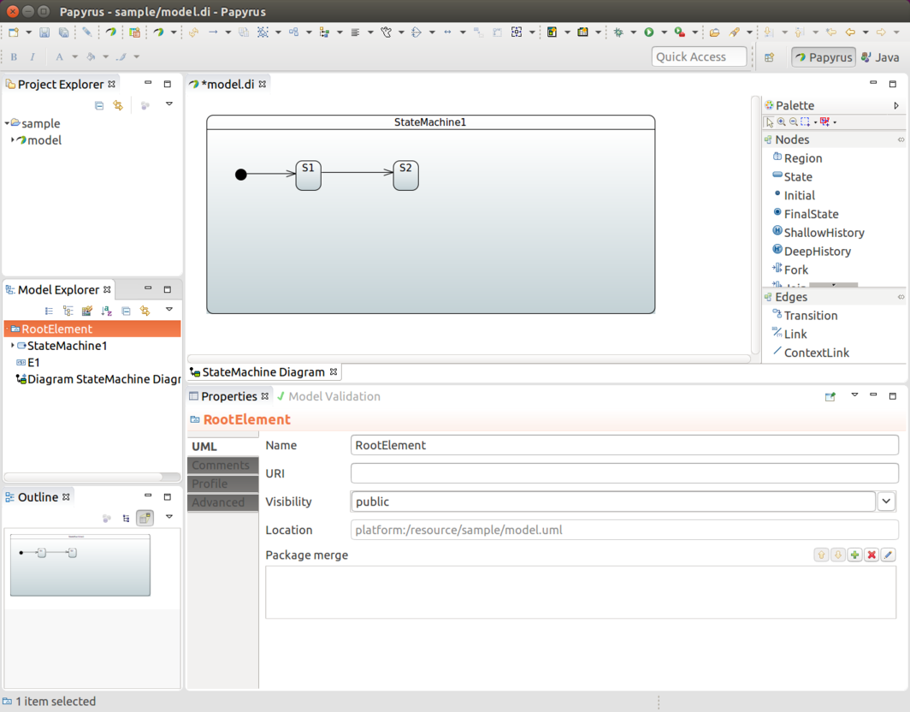Open the font color dropdown arrow
The width and height of the screenshot is (910, 712).
coord(75,57)
